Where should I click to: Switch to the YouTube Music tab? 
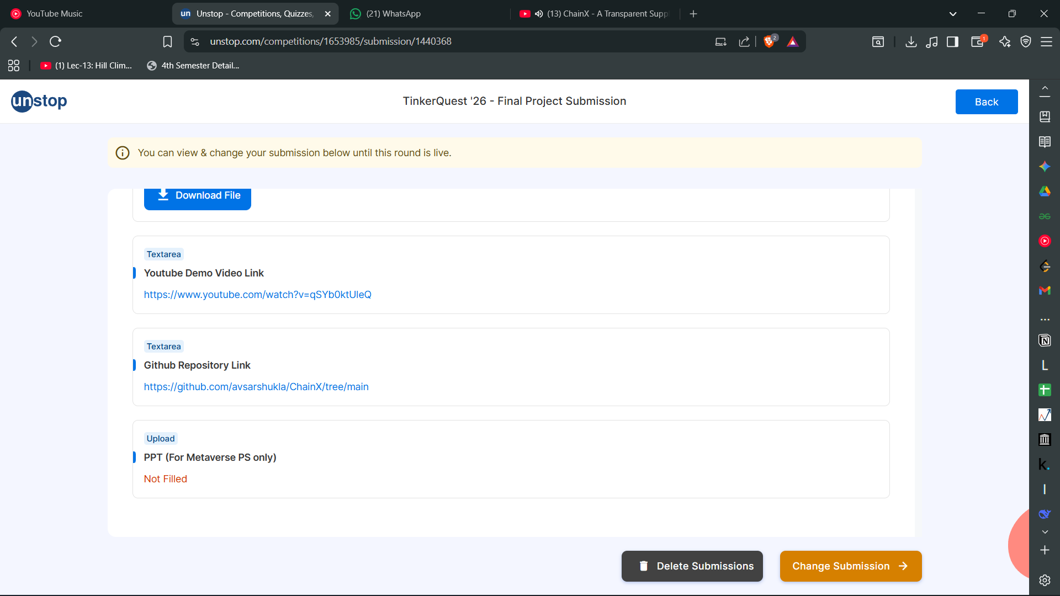[54, 14]
